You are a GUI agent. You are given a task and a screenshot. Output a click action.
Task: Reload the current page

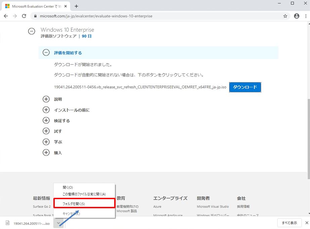(x=24, y=16)
